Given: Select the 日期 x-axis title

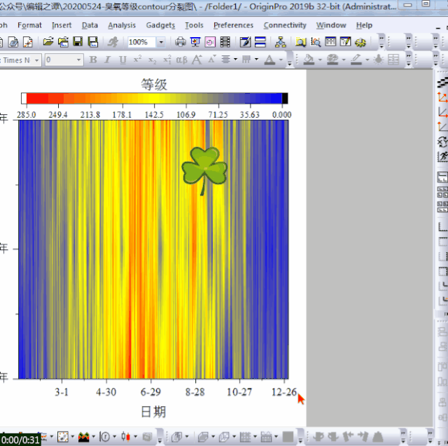Looking at the screenshot, I should point(153,411).
